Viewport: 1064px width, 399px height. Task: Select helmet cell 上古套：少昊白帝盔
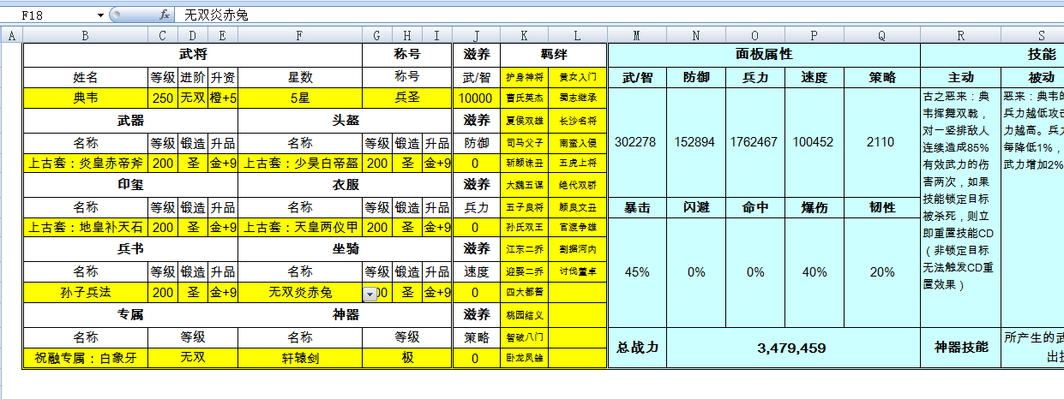[300, 163]
